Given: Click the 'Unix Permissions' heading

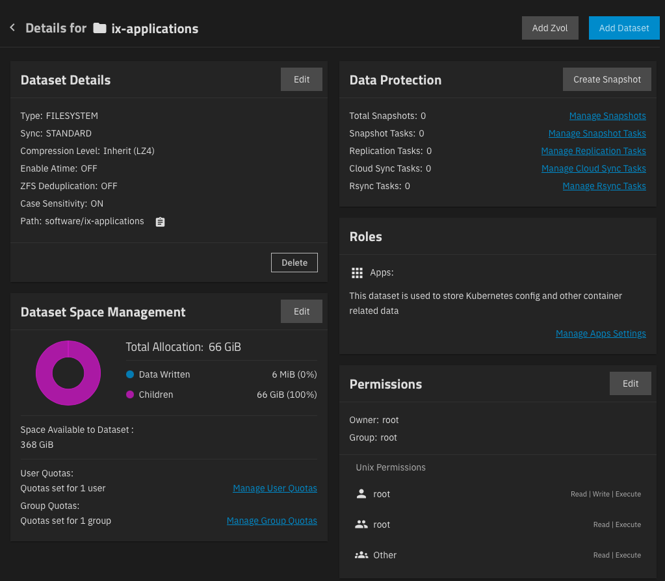Looking at the screenshot, I should [391, 467].
